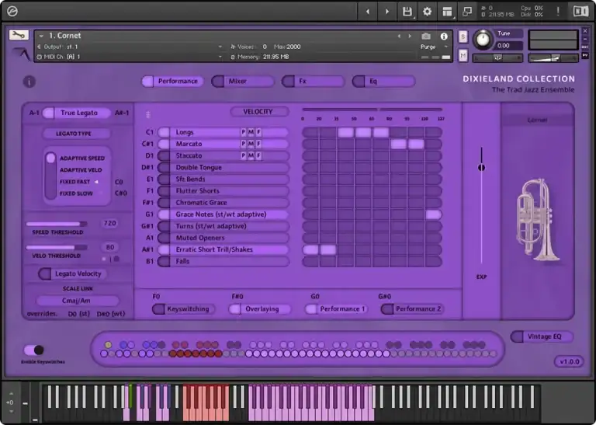Select previous instrument with the header left arrow

coord(399,37)
